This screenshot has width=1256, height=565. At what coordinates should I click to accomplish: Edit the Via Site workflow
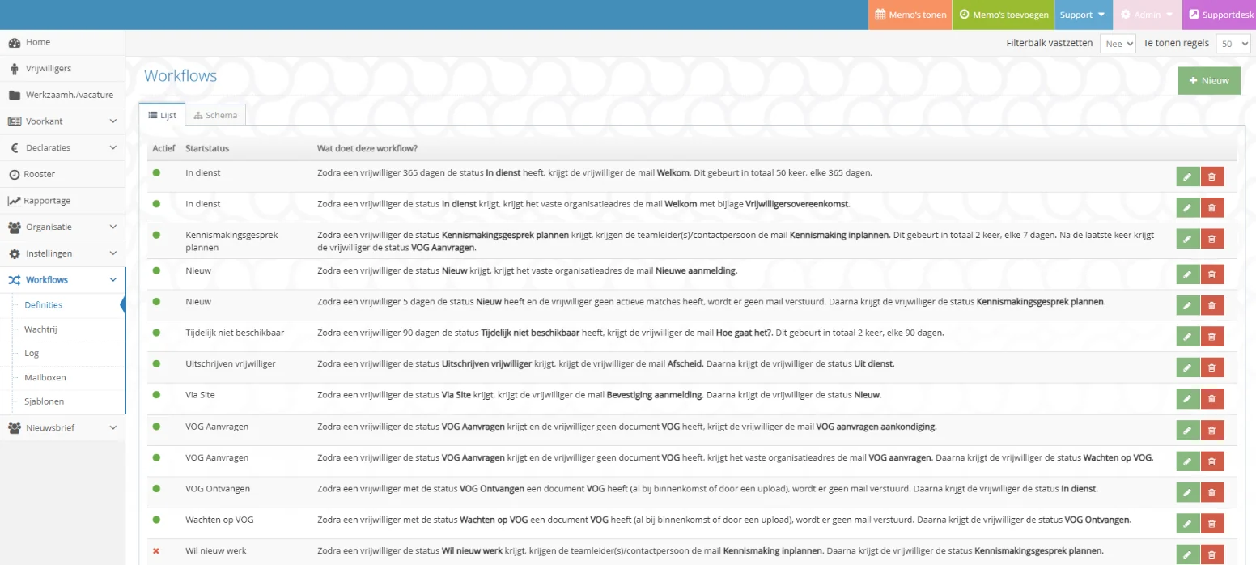1187,398
